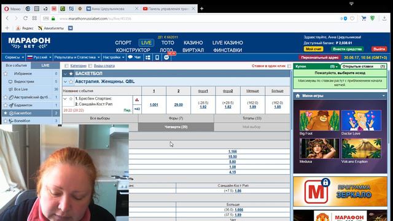Click the Баскетбол ball icon in sidebar
The image size is (393, 221).
[11, 113]
